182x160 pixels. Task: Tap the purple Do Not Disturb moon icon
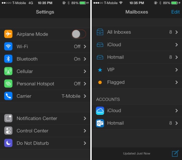[x=8, y=143]
